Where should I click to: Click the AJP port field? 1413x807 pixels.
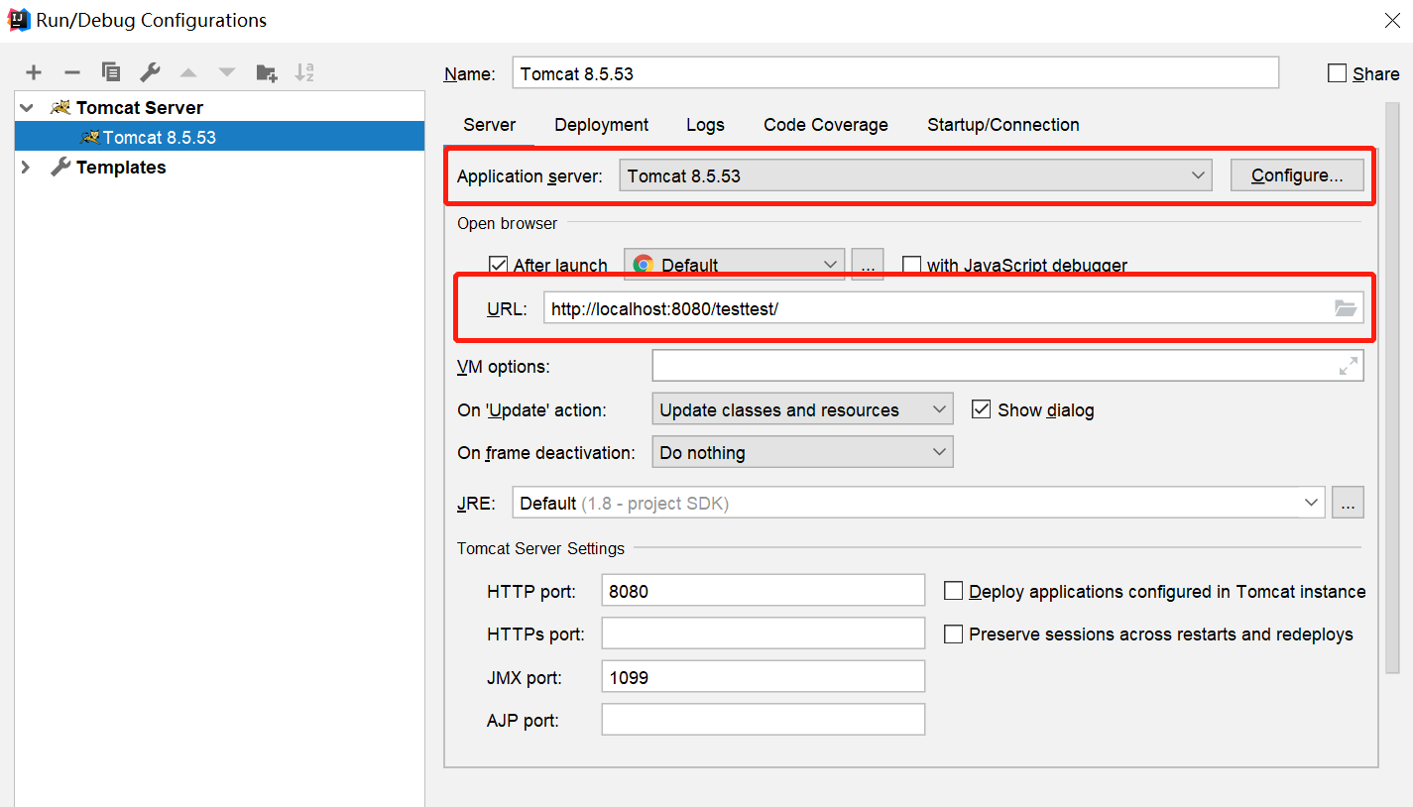(763, 720)
